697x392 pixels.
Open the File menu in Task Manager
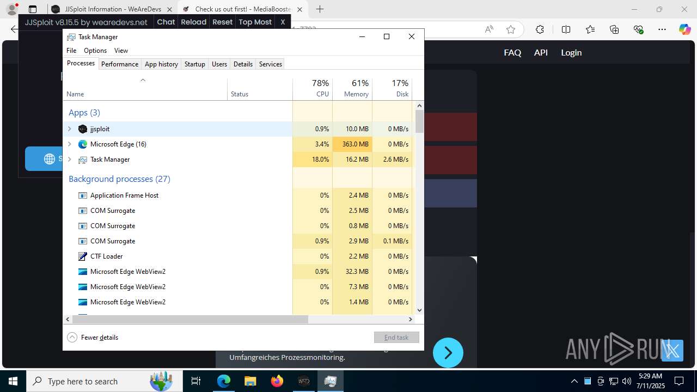71,50
